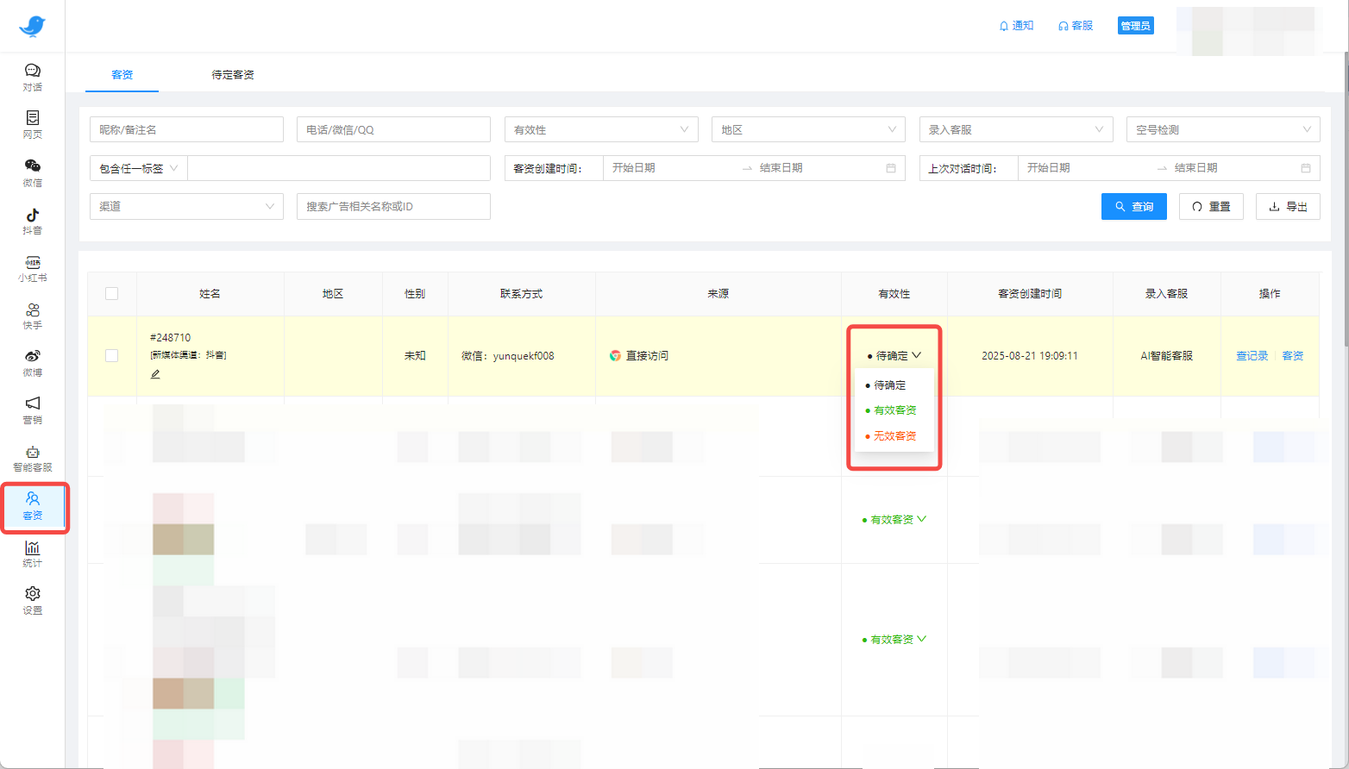Choose 无效客资 in the open status menu

click(x=894, y=436)
